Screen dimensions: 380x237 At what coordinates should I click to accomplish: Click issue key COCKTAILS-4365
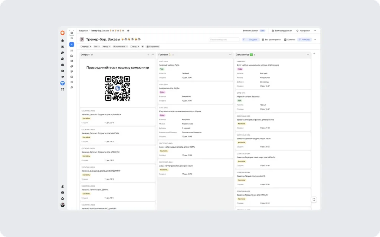[x=166, y=143]
